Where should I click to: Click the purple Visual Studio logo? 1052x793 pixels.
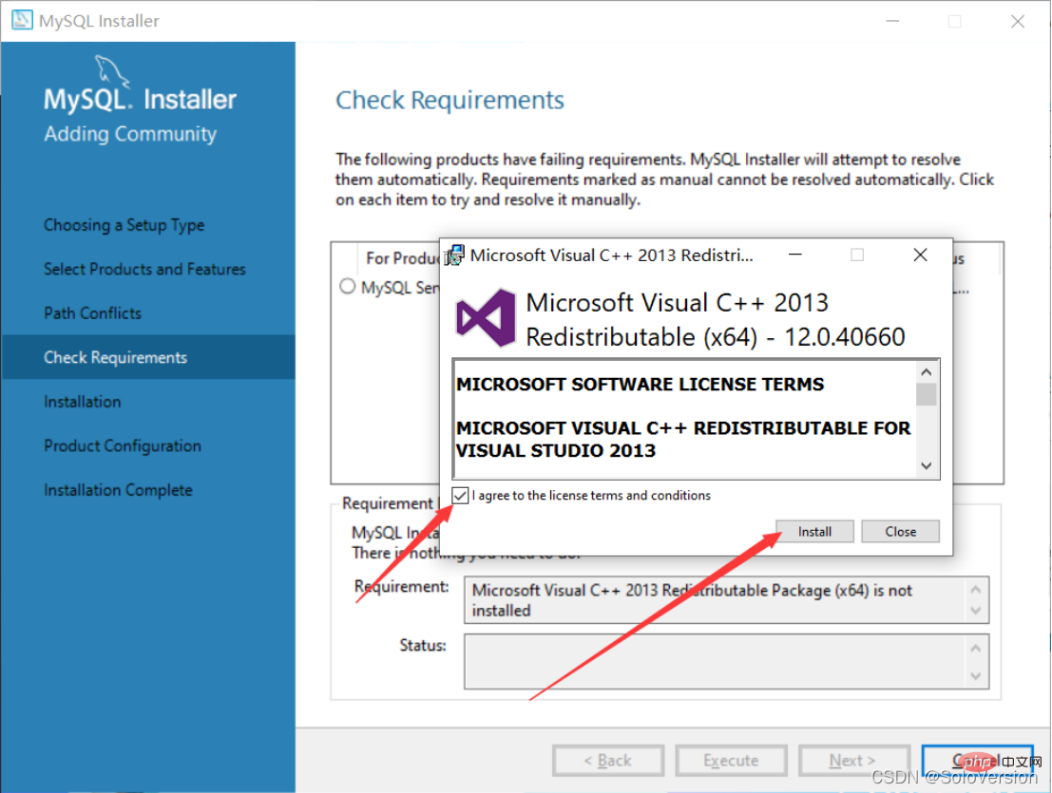coord(486,318)
